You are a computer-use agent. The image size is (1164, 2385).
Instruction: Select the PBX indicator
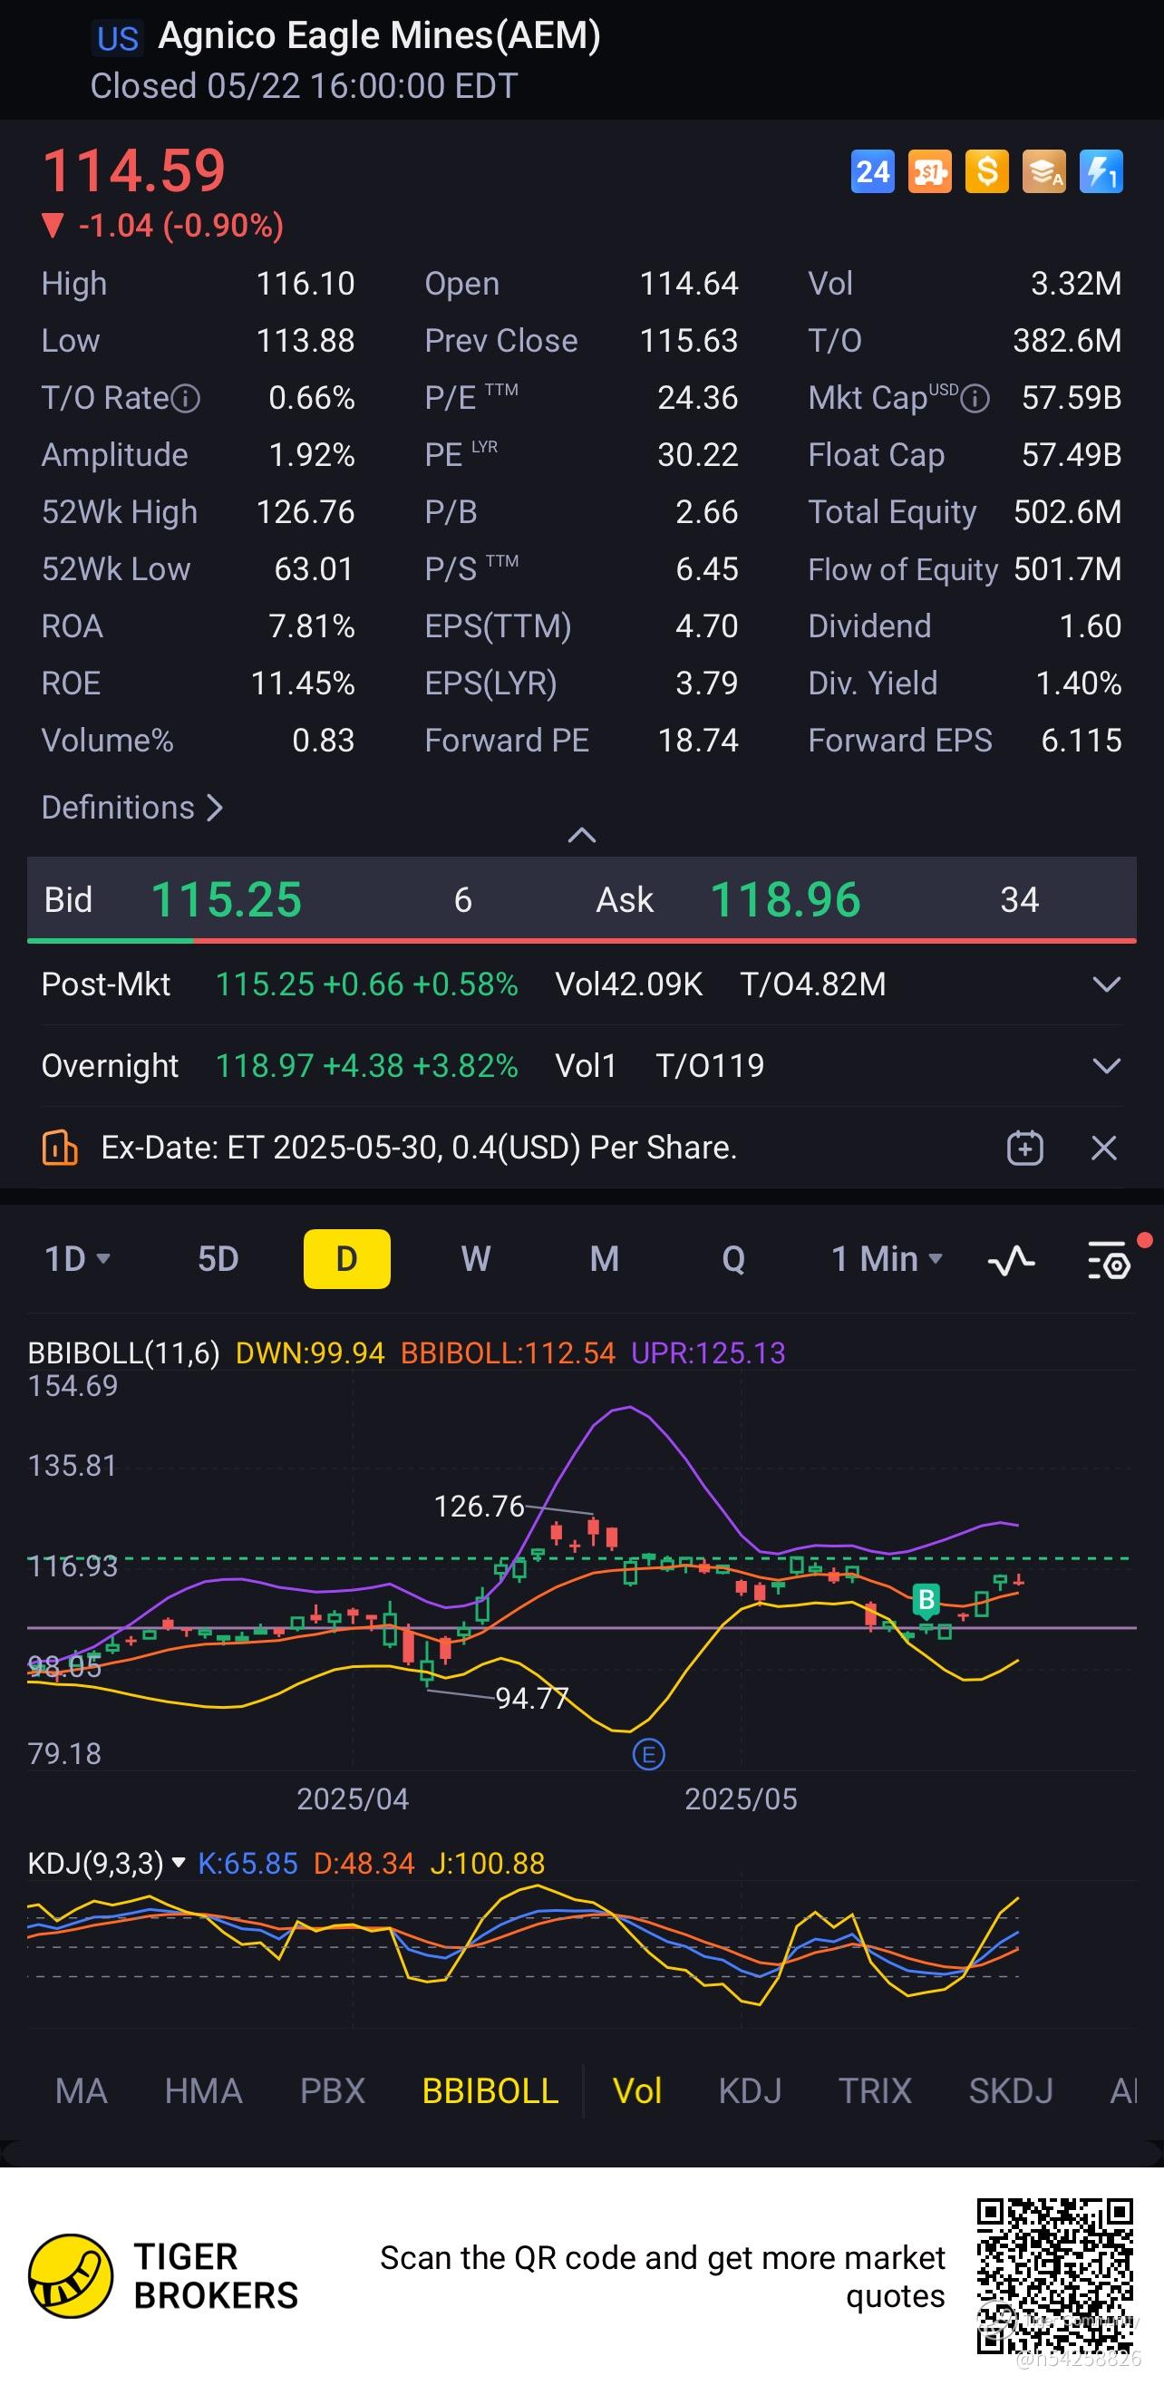tap(334, 2091)
